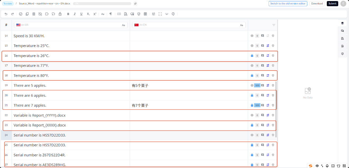Toggle lock on segment 18
Viewport: 349px width, 168px height.
[x=252, y=76]
